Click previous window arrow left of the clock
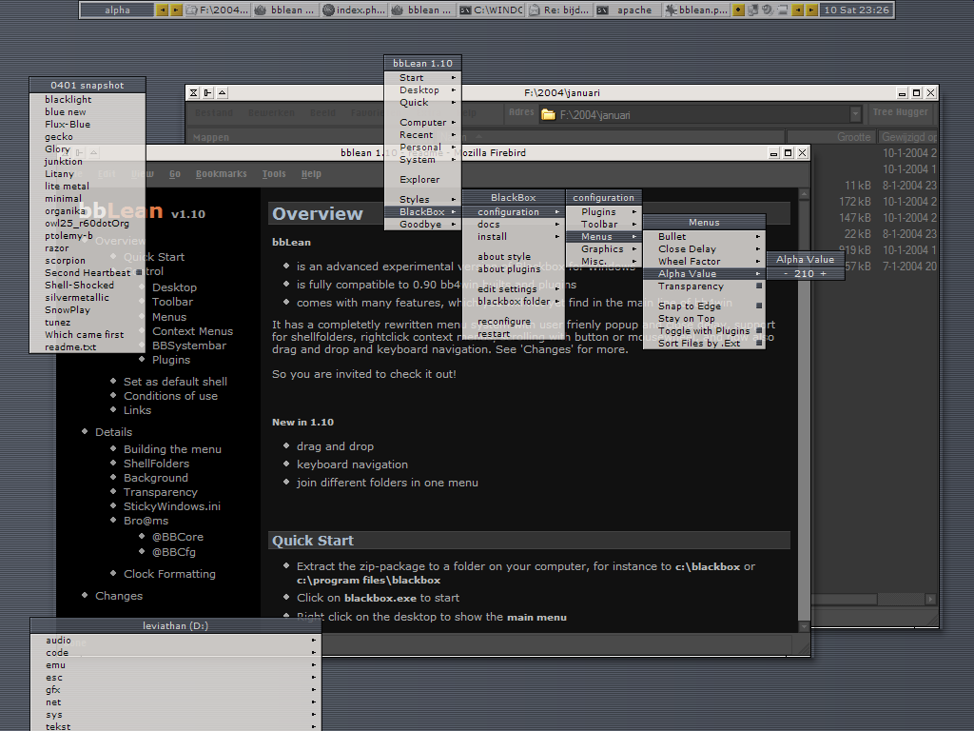This screenshot has width=974, height=731. click(797, 10)
